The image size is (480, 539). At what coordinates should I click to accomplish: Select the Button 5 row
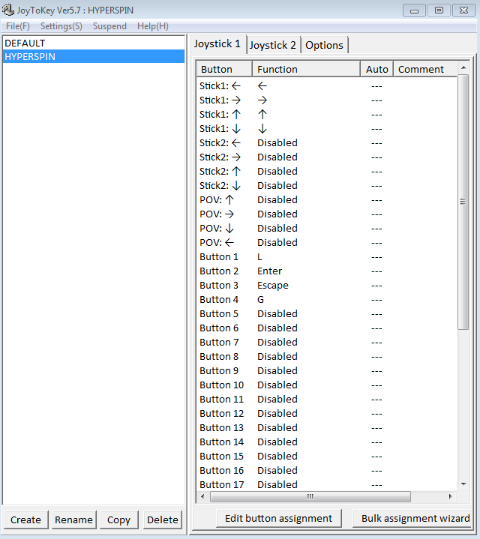[327, 314]
